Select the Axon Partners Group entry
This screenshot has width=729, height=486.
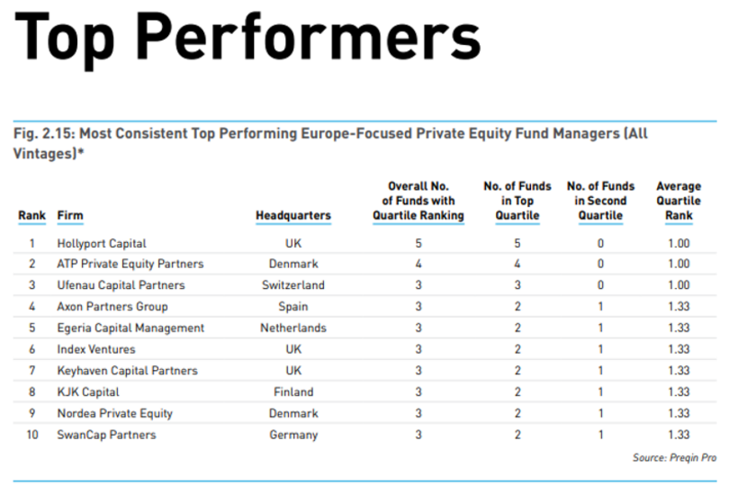coord(112,307)
